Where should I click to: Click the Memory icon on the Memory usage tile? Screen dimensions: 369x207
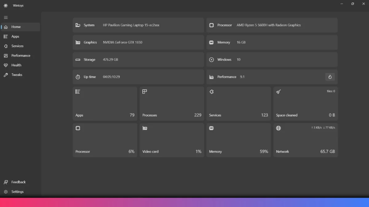(x=211, y=128)
